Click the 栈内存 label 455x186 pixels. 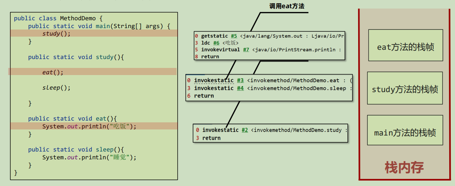tap(404, 167)
